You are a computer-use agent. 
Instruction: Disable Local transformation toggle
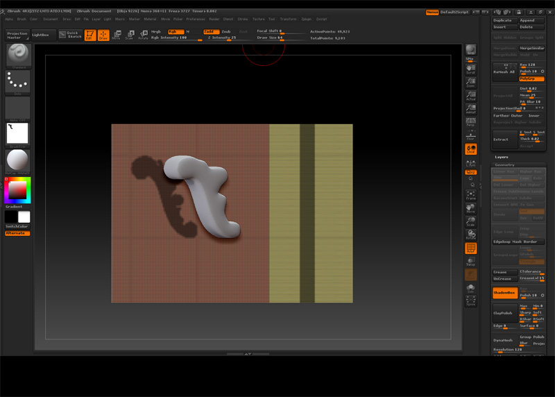coord(471,149)
